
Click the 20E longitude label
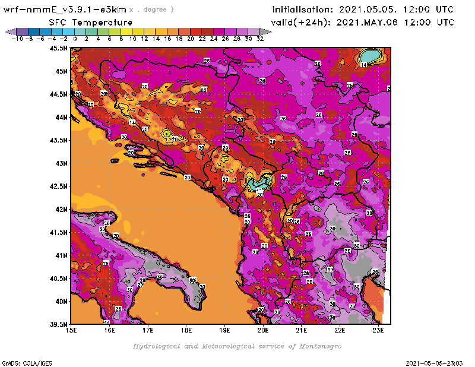point(263,330)
